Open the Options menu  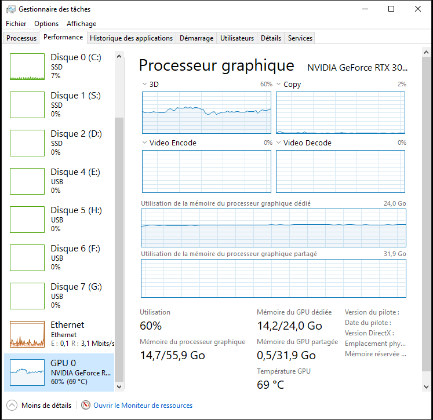coord(46,24)
